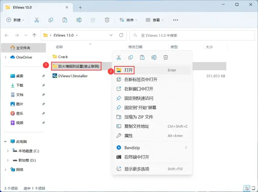This screenshot has width=258, height=192.
Task: Switch to details view in the status bar
Action: click(247, 188)
